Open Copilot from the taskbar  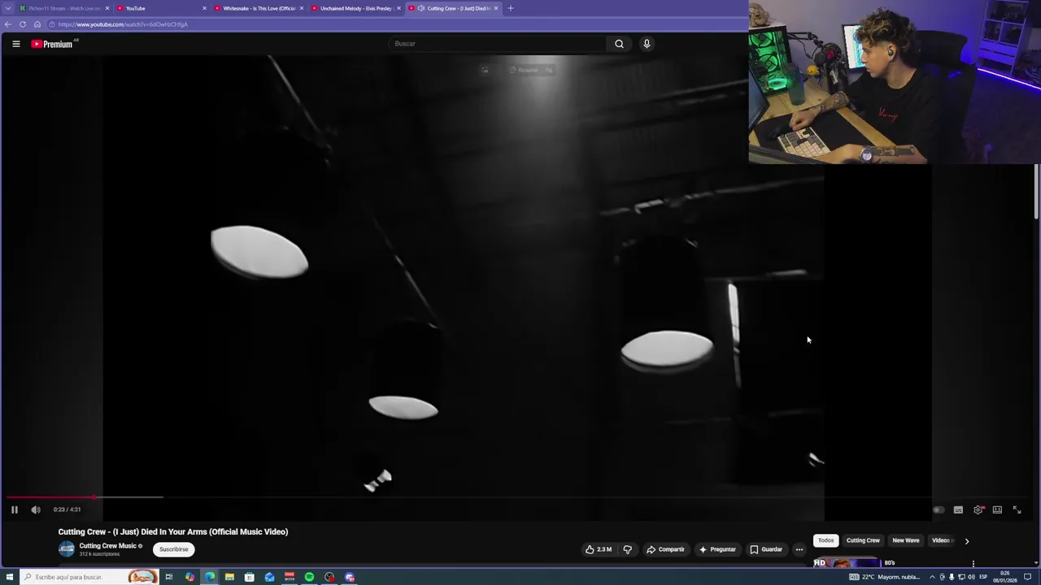point(189,577)
